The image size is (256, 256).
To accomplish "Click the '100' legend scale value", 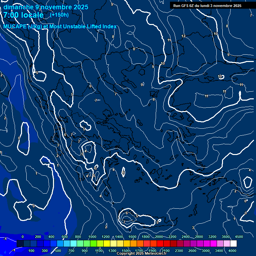I will point(31,251).
